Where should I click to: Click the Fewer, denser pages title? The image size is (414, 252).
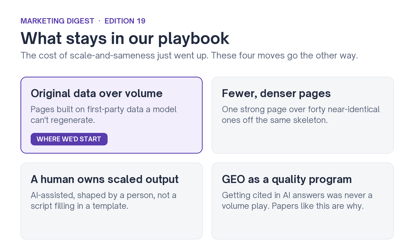tap(276, 93)
